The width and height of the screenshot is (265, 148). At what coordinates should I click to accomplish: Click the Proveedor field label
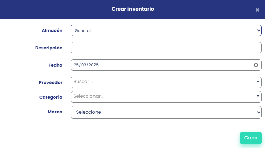tap(50, 82)
